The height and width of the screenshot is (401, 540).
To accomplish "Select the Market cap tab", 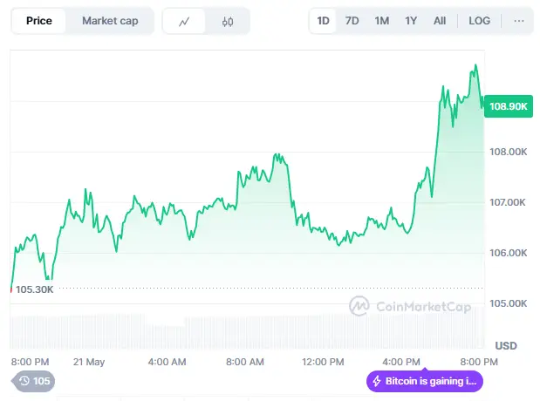I will pyautogui.click(x=110, y=21).
